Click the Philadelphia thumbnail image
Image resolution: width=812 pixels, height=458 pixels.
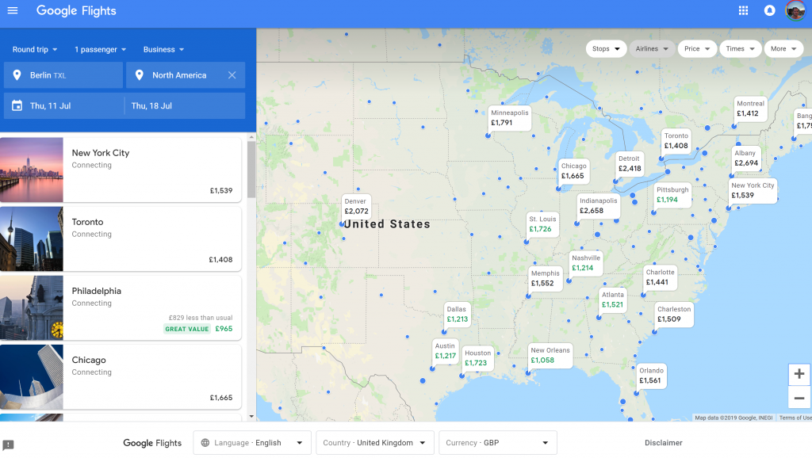point(32,308)
